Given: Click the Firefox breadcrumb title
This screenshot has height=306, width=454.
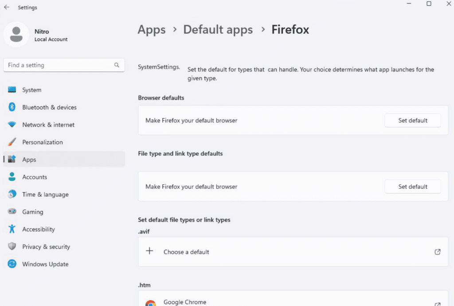Looking at the screenshot, I should click(290, 30).
